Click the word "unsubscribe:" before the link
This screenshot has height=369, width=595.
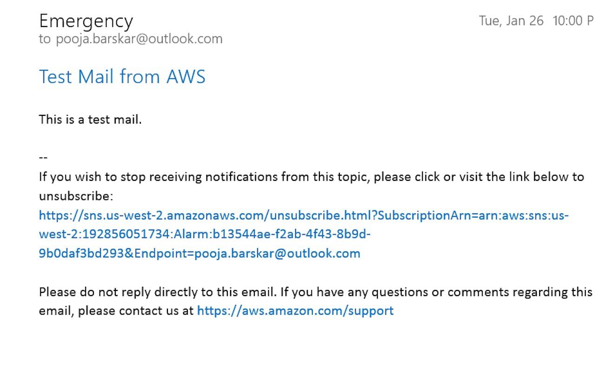point(76,196)
